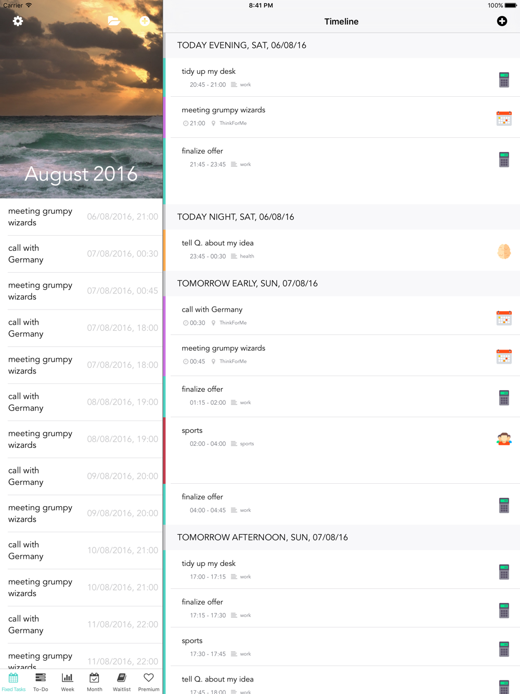Tap the Timeline title
Screen dimensions: 520x694
[341, 21]
